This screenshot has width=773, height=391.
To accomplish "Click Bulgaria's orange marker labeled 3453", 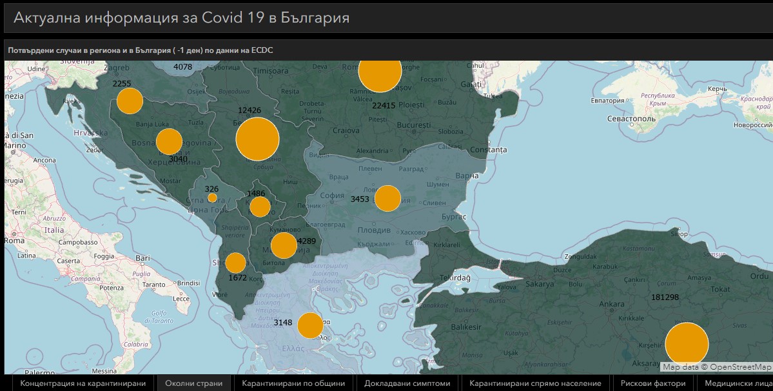I will [387, 198].
